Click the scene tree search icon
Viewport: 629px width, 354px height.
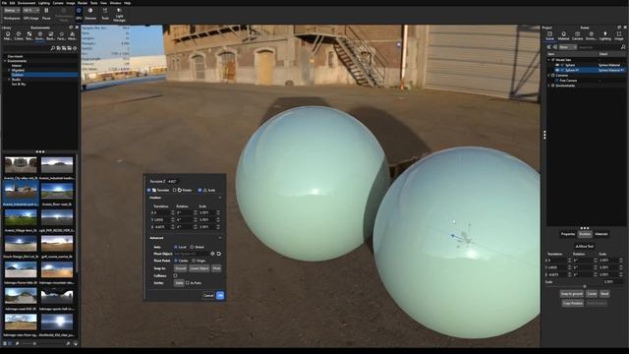click(x=623, y=47)
